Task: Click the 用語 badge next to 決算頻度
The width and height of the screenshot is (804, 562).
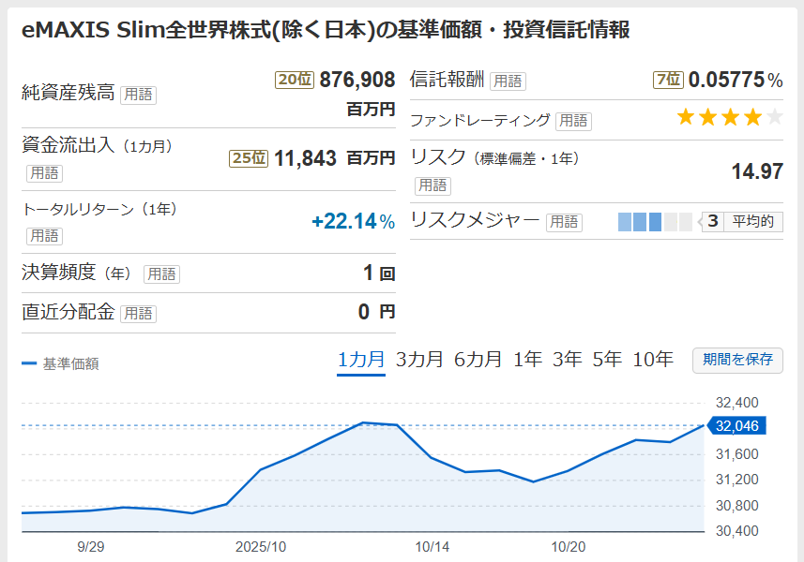Action: click(161, 274)
